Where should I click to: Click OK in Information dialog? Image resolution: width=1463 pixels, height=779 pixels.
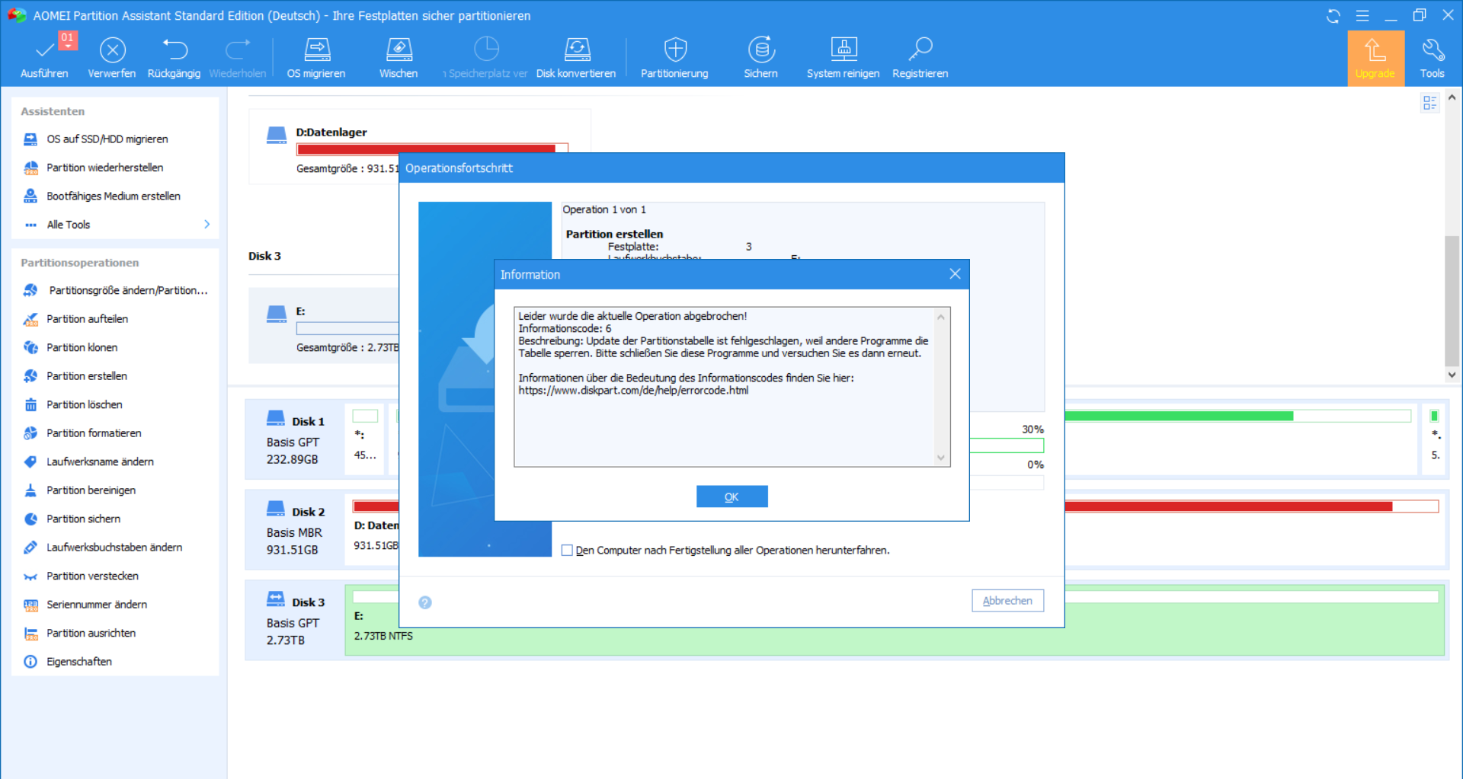pos(731,496)
